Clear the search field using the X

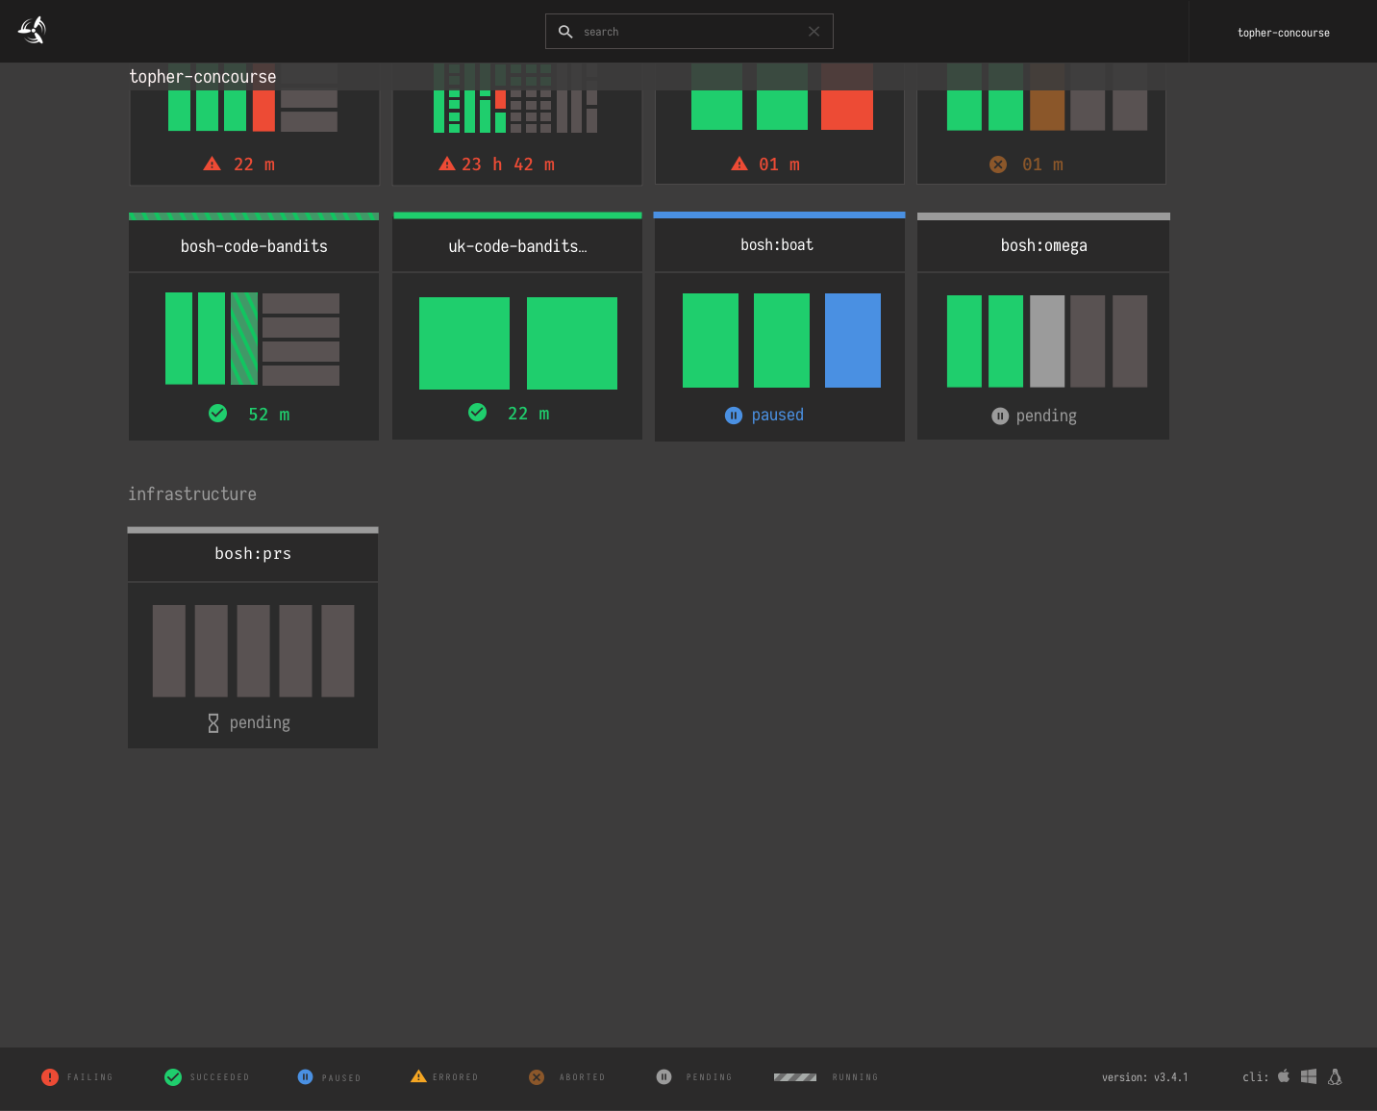pos(814,31)
